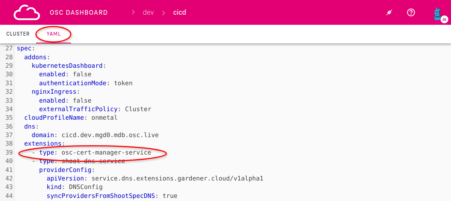Click the chevron between dev and cicd
This screenshot has width=451, height=201.
tap(163, 12)
